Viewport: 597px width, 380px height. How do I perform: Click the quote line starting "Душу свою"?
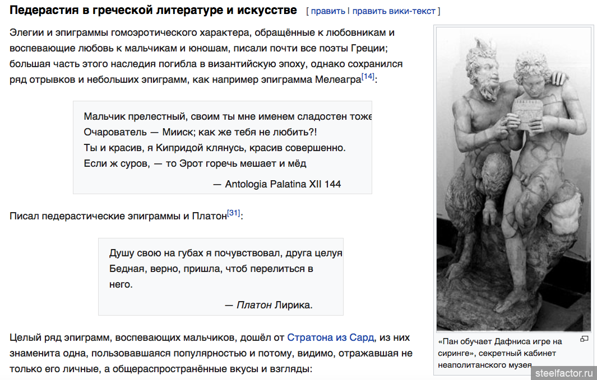click(x=224, y=253)
